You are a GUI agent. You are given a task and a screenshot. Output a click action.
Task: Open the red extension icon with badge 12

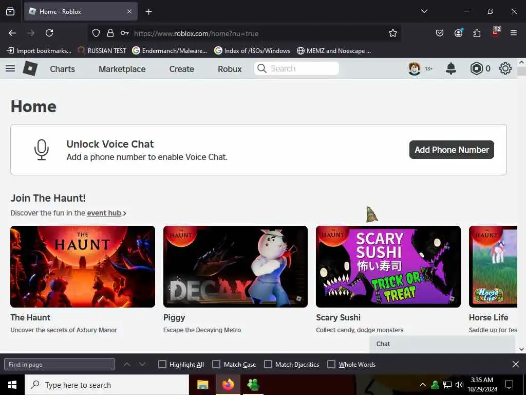pyautogui.click(x=496, y=32)
